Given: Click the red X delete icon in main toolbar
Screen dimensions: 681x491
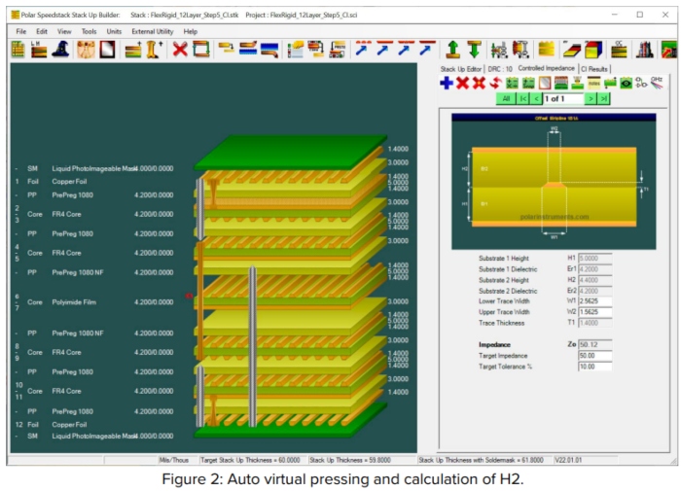Looking at the screenshot, I should (x=180, y=49).
